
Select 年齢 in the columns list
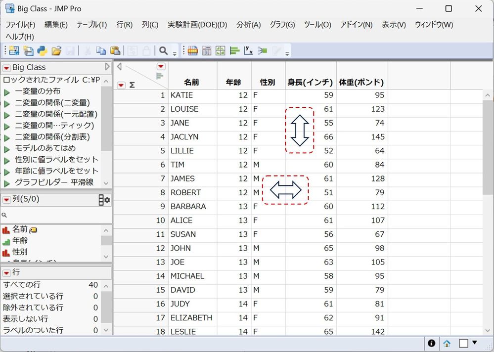(x=20, y=241)
